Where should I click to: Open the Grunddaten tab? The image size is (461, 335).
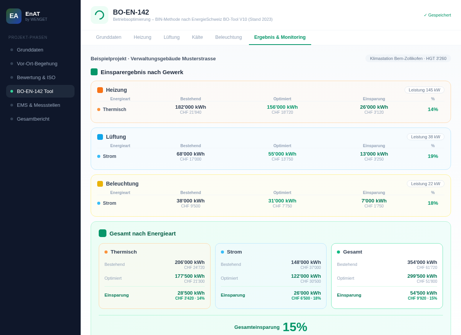tap(109, 37)
